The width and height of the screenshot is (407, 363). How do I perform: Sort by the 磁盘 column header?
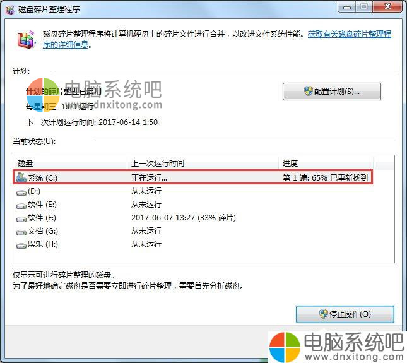pos(69,163)
